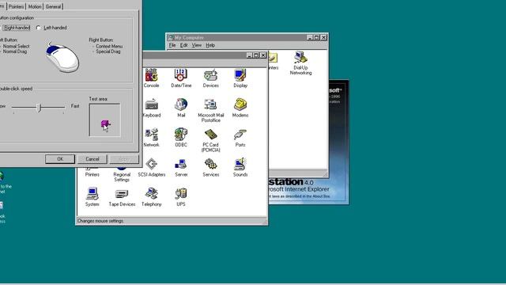Open the PC Card (PCMCIA) icon
This screenshot has width=506, height=285.
pos(211,140)
